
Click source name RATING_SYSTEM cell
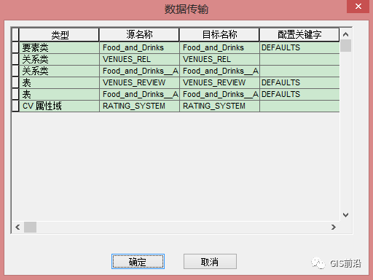point(139,106)
